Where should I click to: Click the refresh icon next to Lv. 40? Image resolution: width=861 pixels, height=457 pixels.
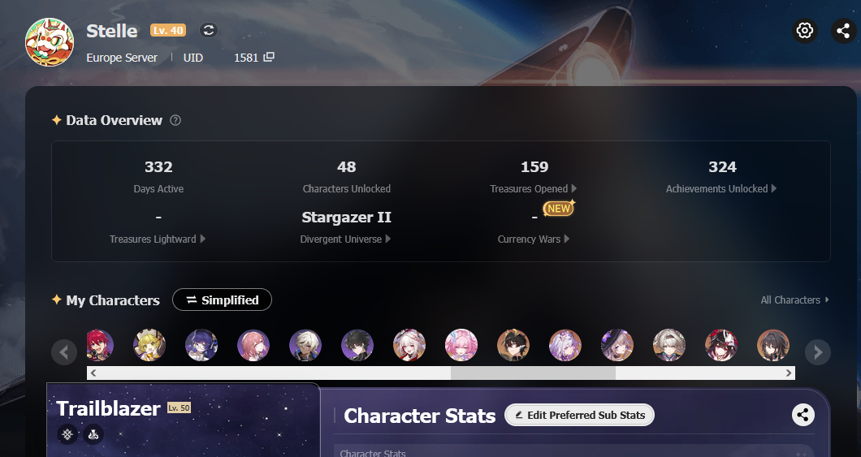click(208, 30)
